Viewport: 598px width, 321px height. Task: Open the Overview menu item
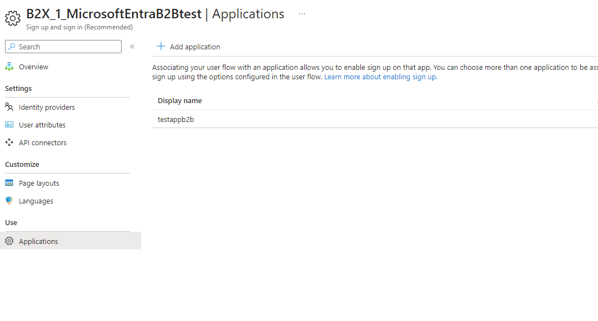pyautogui.click(x=33, y=67)
